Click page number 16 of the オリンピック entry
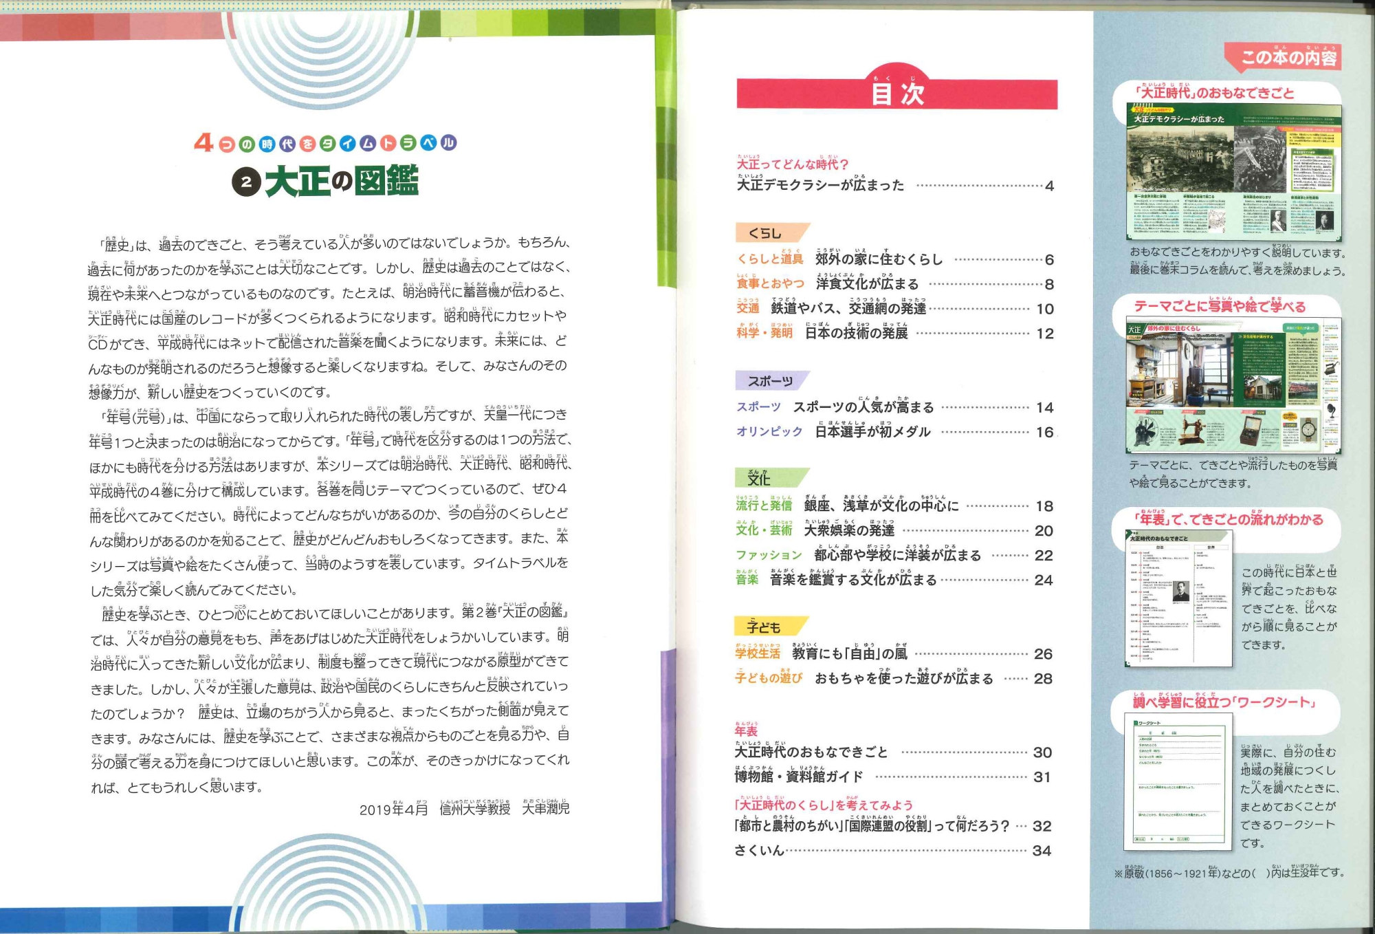This screenshot has width=1375, height=934. 1044,432
